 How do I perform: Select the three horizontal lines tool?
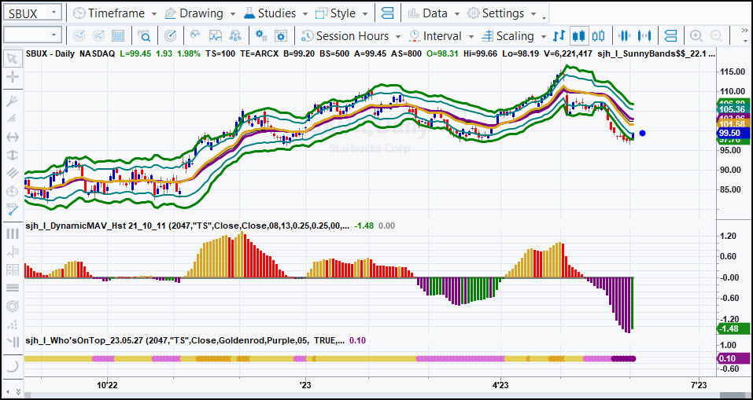(x=13, y=288)
